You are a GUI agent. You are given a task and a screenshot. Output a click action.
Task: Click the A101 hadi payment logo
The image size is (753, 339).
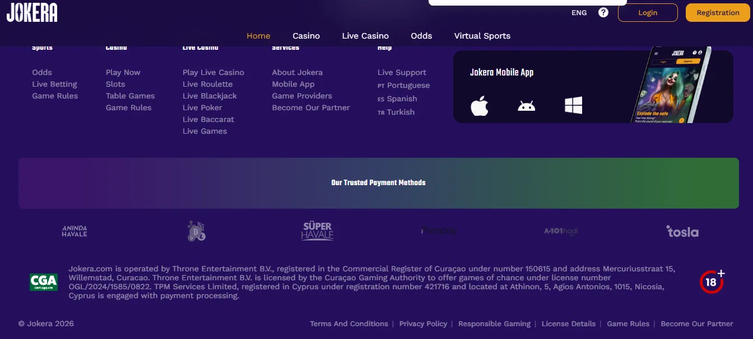pos(561,231)
